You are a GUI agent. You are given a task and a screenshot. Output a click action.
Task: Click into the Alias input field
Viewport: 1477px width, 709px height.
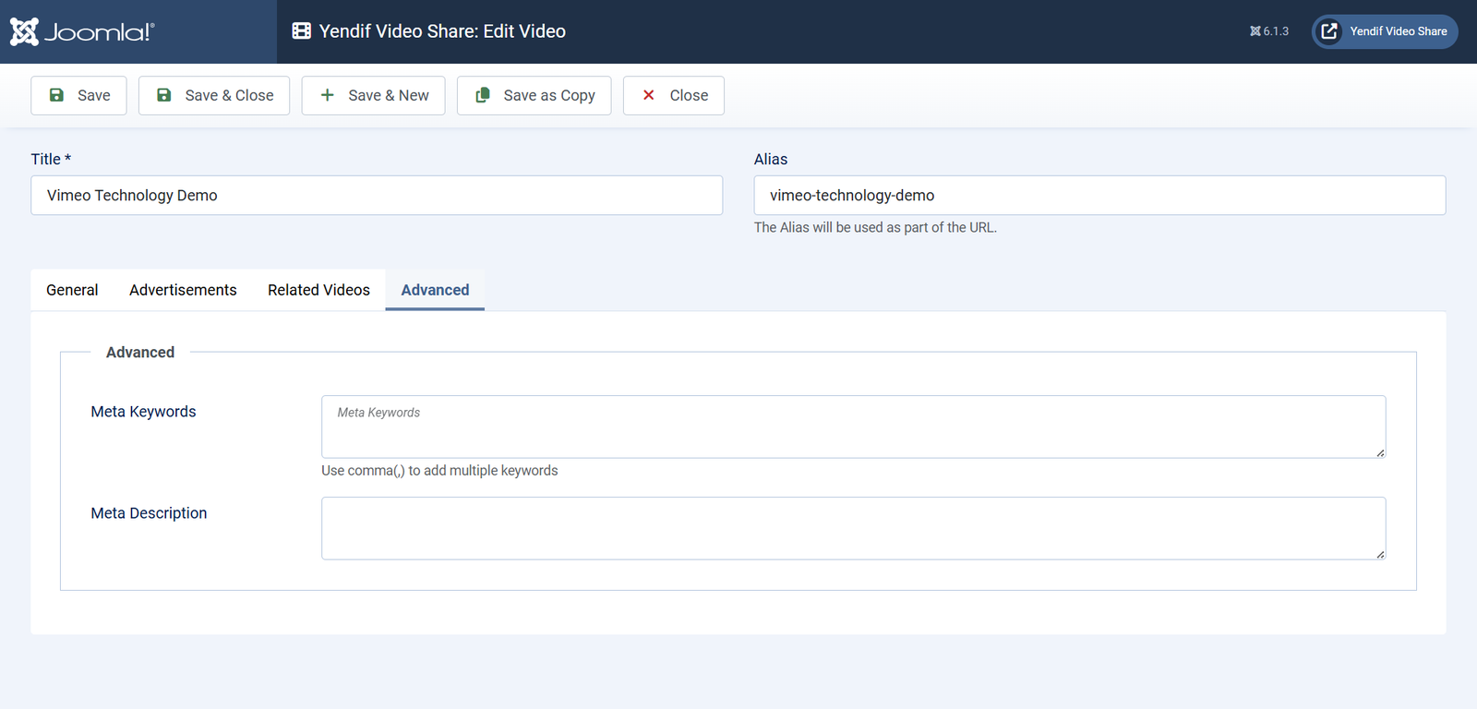point(1099,196)
